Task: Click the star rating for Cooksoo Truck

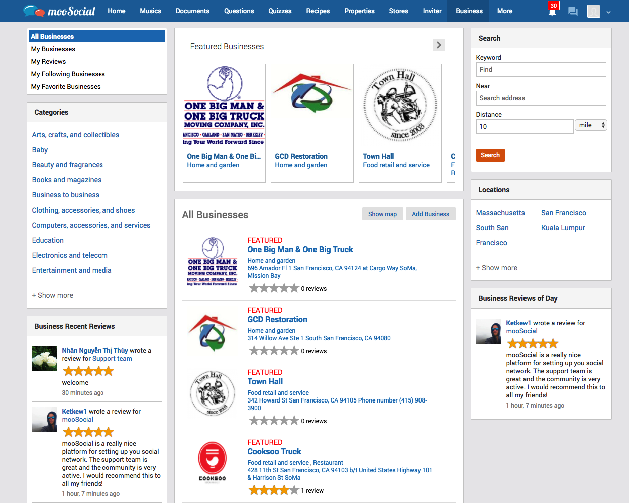Action: pyautogui.click(x=274, y=490)
